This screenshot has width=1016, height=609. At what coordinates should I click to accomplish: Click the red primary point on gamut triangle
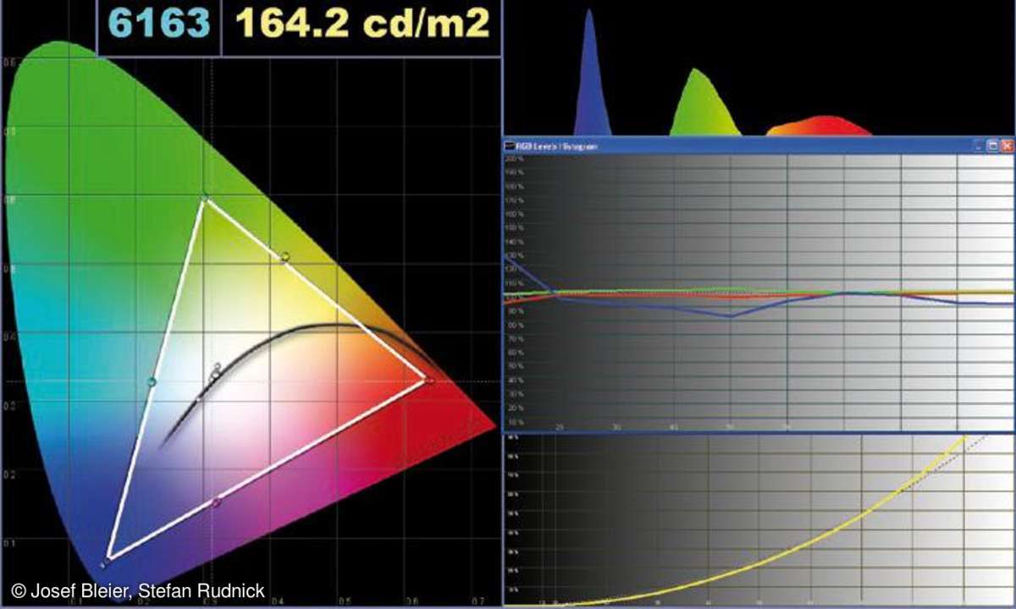(x=429, y=381)
